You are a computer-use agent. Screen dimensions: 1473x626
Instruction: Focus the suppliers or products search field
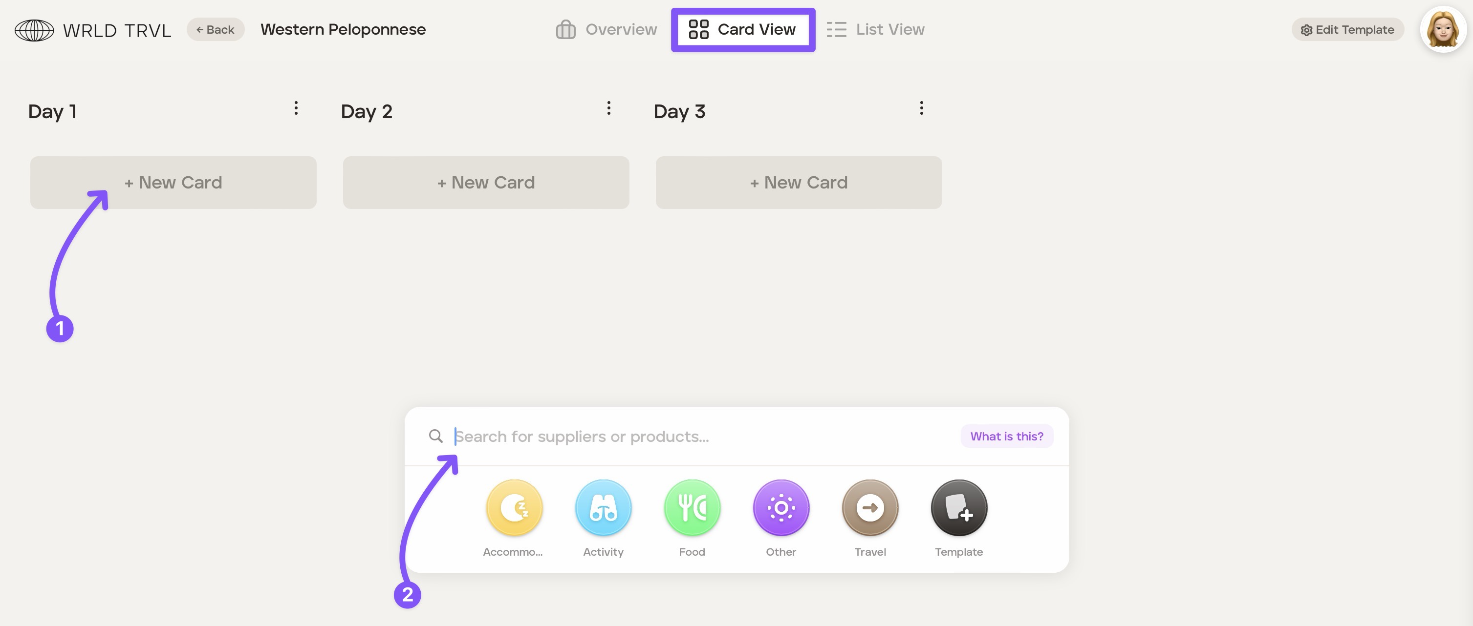[x=686, y=436]
